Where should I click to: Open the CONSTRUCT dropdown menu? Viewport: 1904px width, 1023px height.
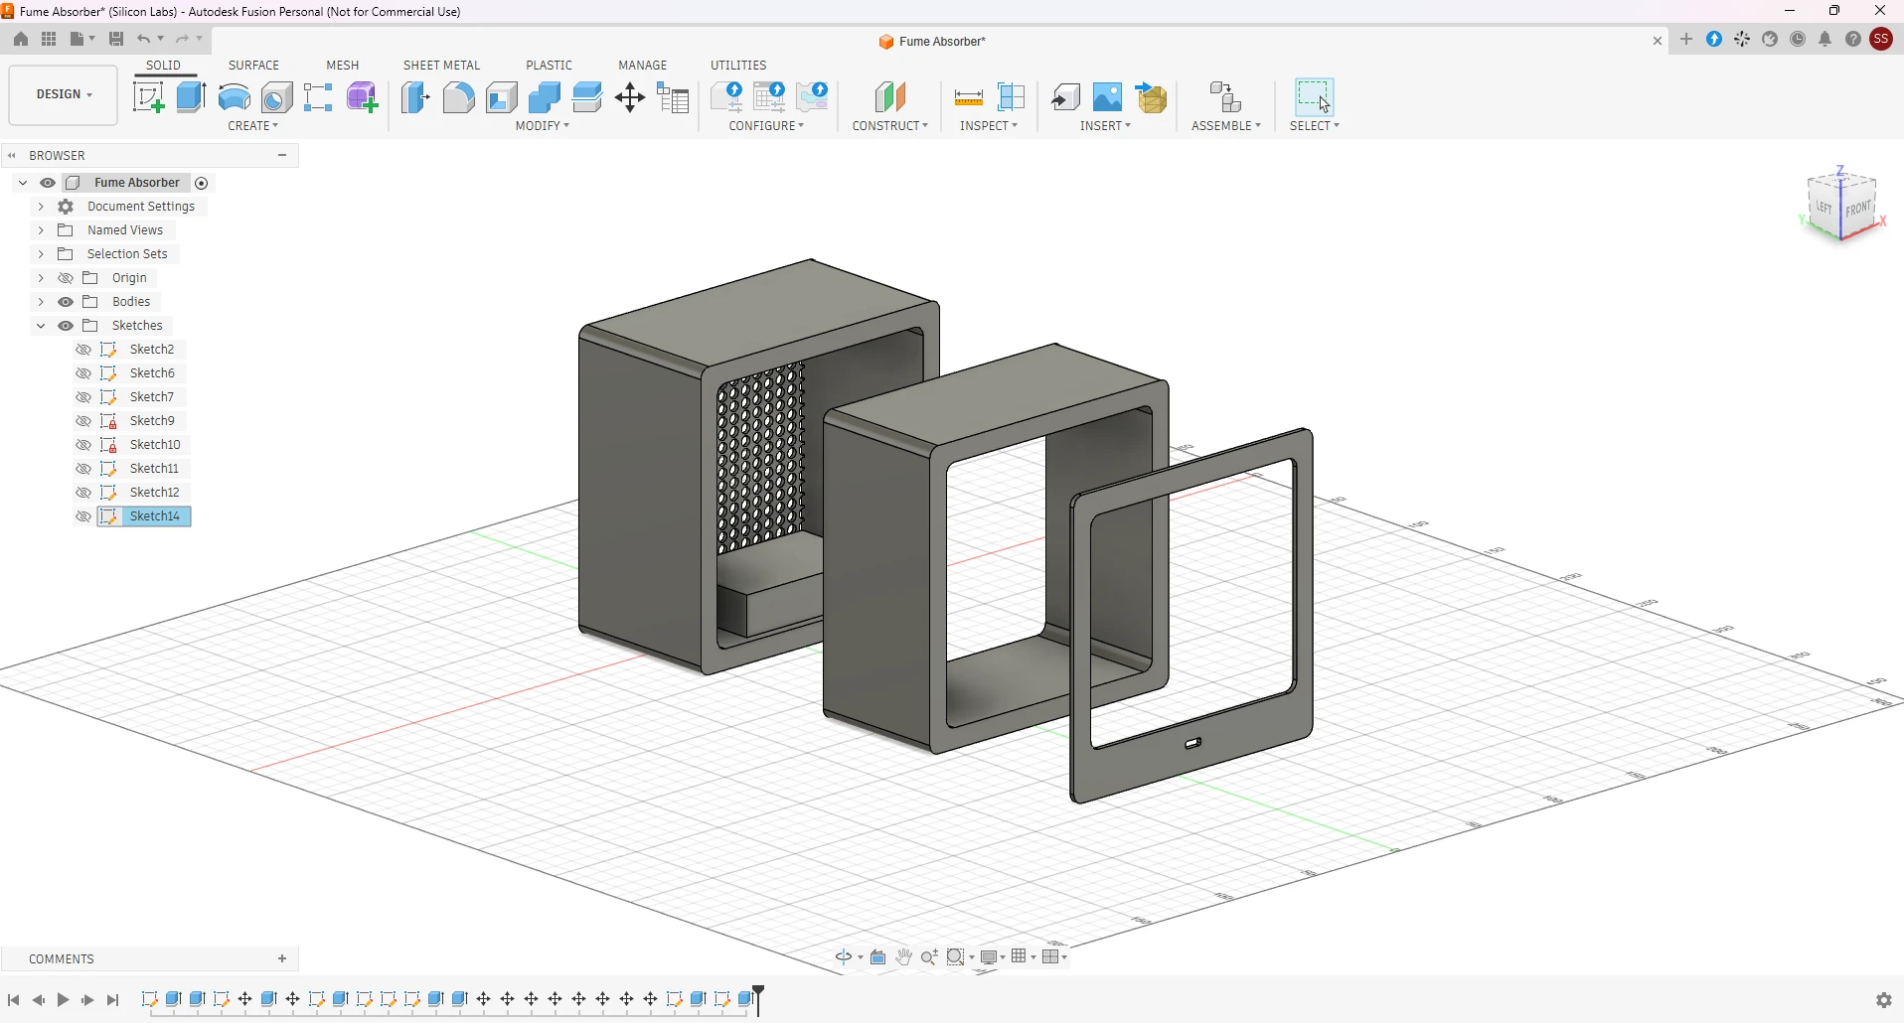pos(890,127)
